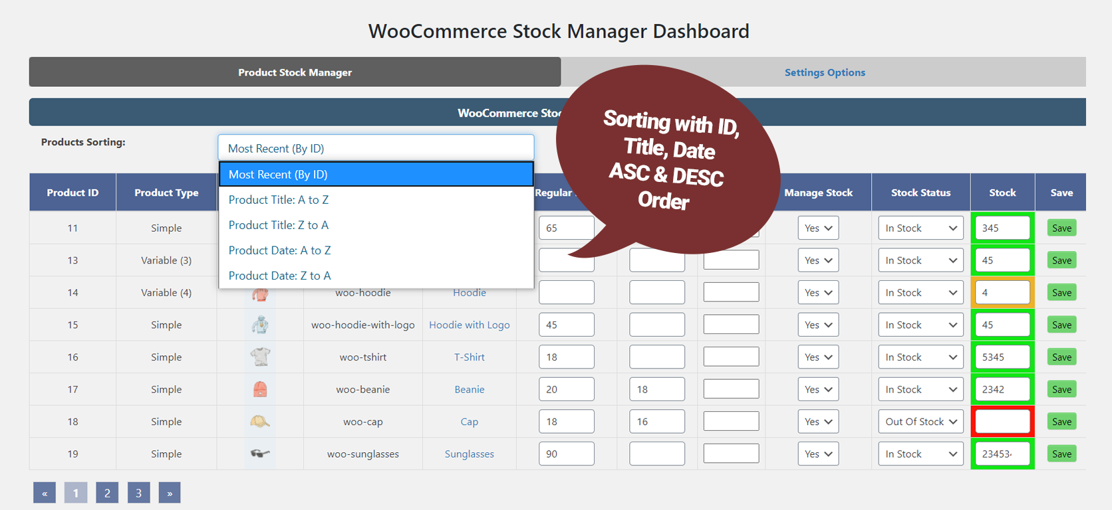Open the Cap product link
This screenshot has width=1112, height=510.
[x=470, y=422]
